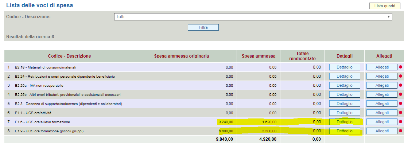Open Dettaglio for E1.9 piccoli gruppi
Viewport: 404px width, 148px height.
[x=345, y=131]
